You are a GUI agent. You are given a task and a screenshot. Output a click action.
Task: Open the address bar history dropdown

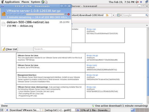pos(114,15)
